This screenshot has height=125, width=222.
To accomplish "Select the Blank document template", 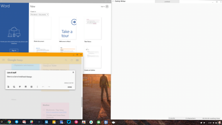I will (x=43, y=28).
